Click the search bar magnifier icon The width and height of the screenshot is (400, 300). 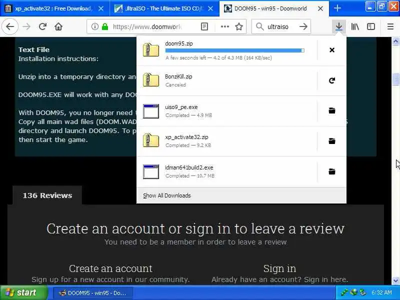259,26
